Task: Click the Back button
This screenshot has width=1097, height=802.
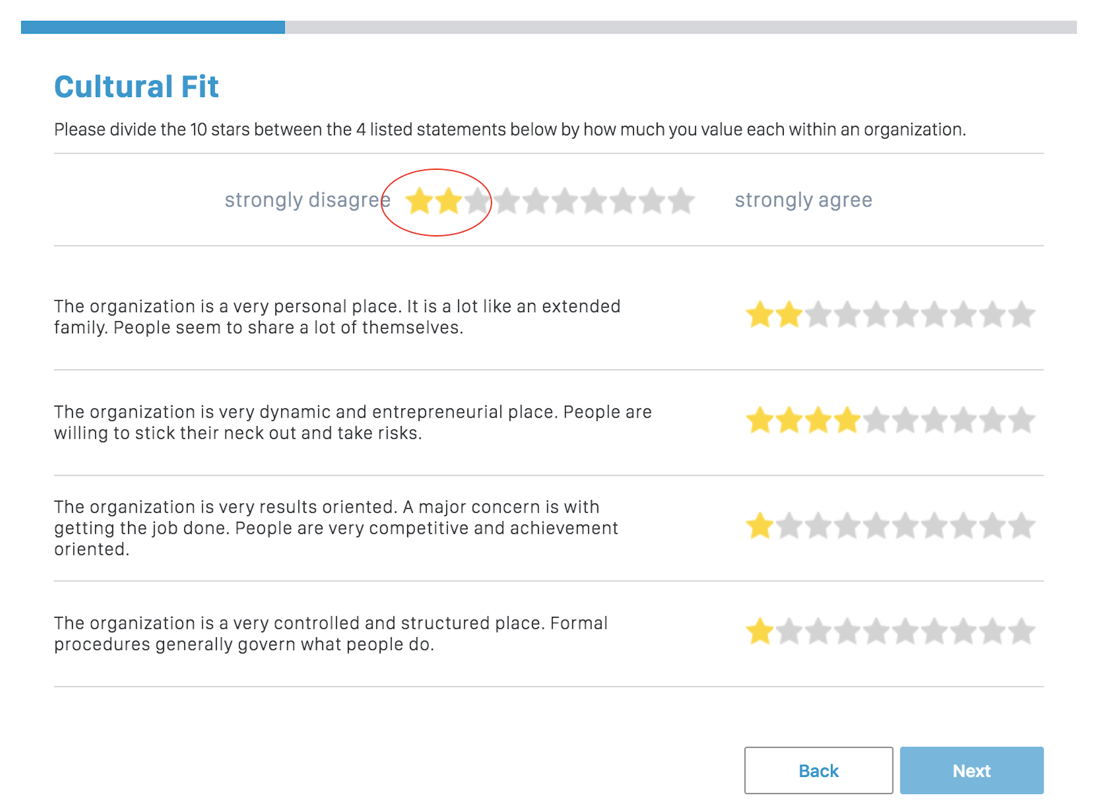Action: pos(817,770)
